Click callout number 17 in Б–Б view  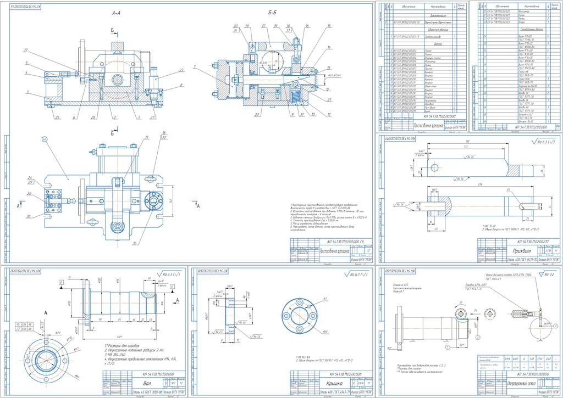click(263, 26)
